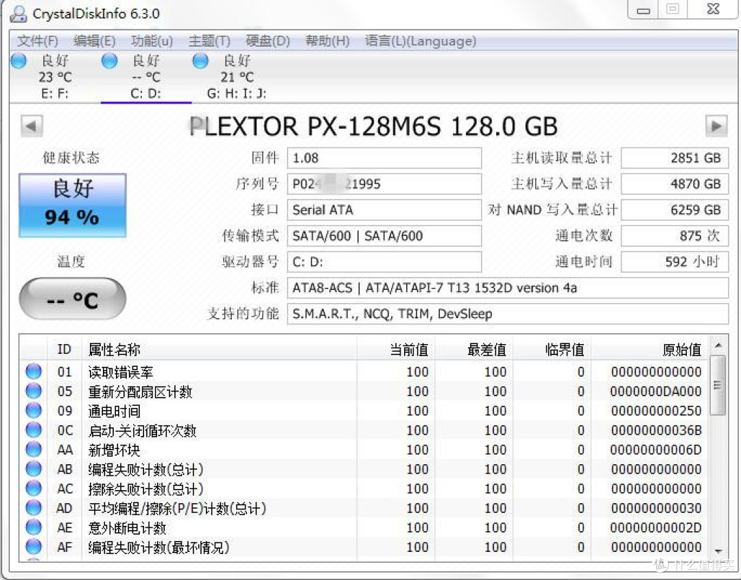This screenshot has width=741, height=580.
Task: Click the SMART list scroll up arrow
Action: (718, 346)
